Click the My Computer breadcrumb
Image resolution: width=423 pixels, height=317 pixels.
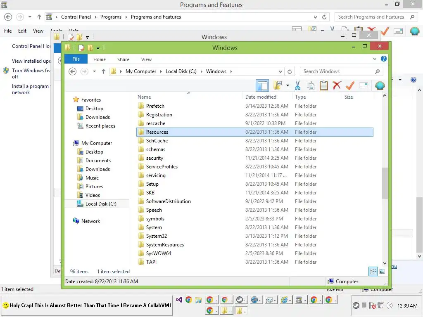[x=141, y=71]
